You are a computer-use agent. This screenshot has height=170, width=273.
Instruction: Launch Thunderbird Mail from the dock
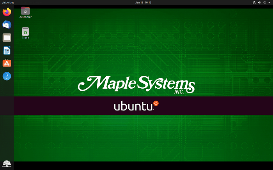(7, 25)
